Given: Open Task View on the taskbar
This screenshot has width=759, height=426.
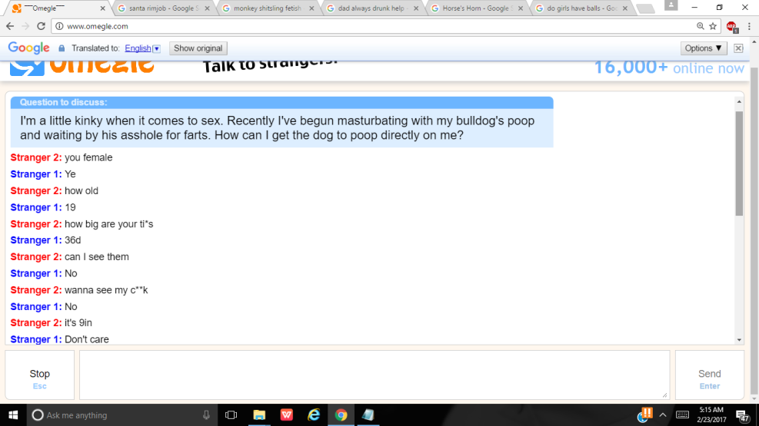Looking at the screenshot, I should [x=231, y=415].
